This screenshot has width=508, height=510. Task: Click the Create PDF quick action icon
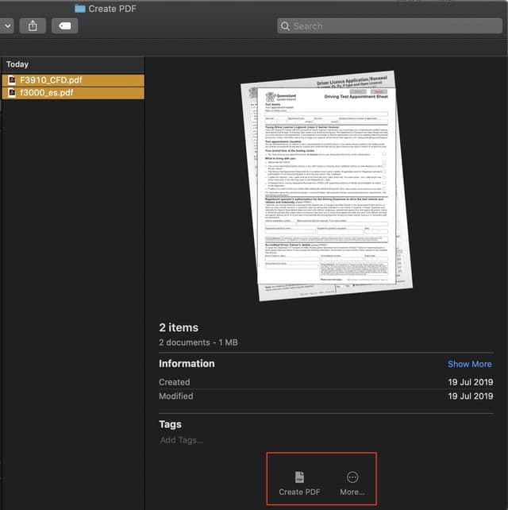point(299,477)
